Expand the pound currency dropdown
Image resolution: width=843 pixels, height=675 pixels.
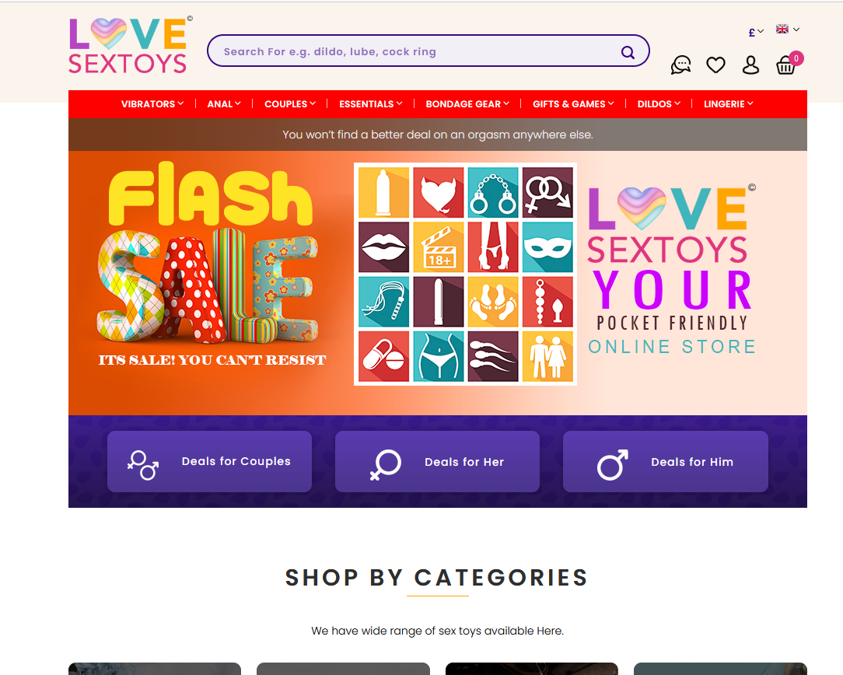756,32
